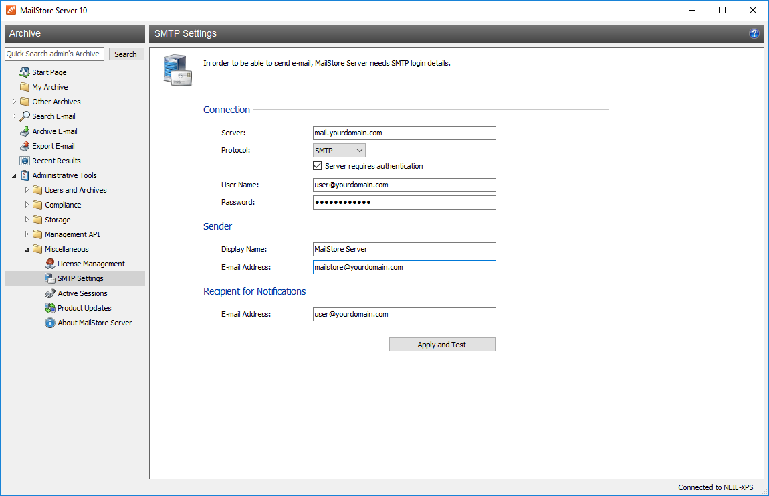
Task: Click the MailStore logo in the title bar
Action: point(11,10)
